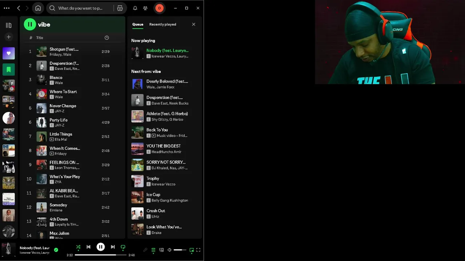Click now playing Nobody in the queue
465x261 pixels.
[x=164, y=53]
